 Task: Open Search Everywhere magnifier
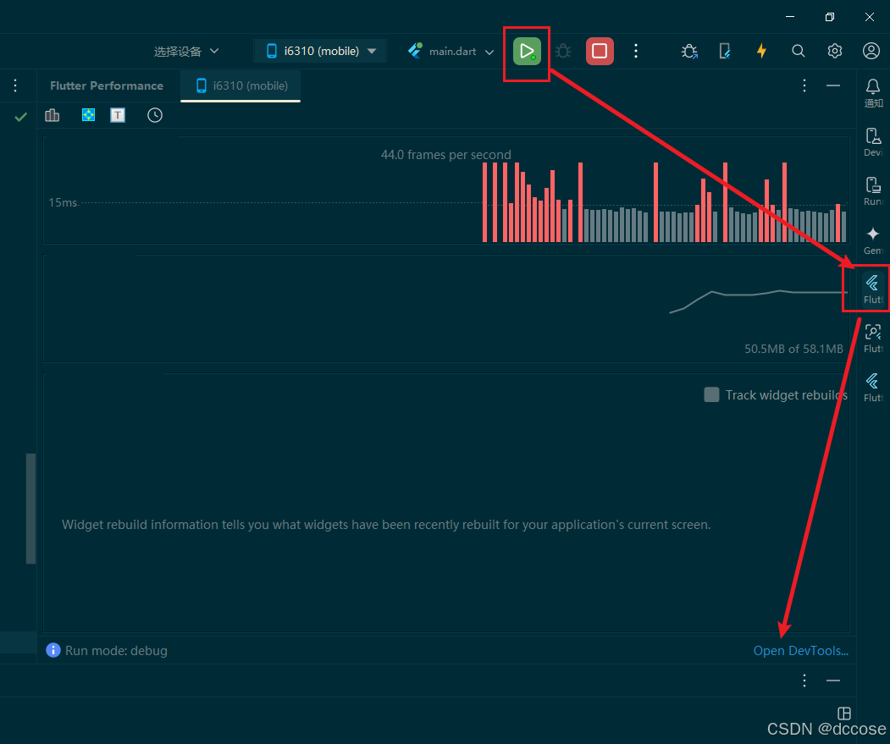click(798, 51)
